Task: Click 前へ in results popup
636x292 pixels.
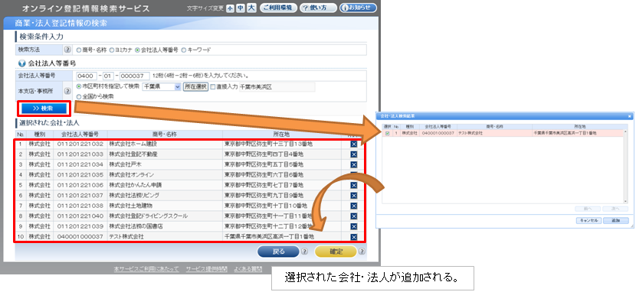Action: click(588, 209)
